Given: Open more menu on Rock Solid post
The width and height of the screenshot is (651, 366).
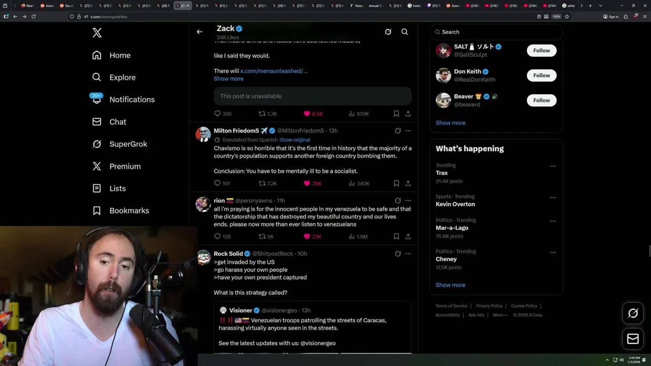Looking at the screenshot, I should point(408,254).
